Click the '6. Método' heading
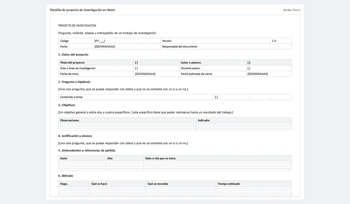Image resolution: width=350 pixels, height=204 pixels. point(66,176)
